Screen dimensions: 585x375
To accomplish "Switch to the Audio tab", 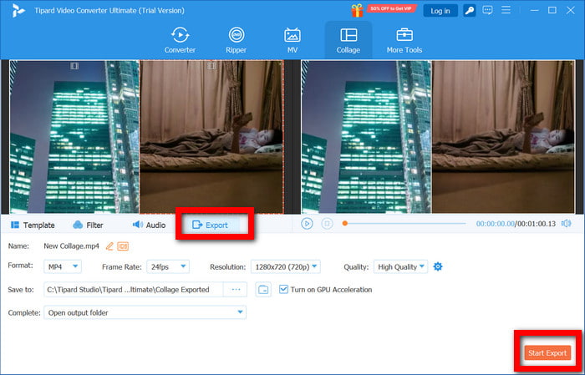I will (149, 225).
